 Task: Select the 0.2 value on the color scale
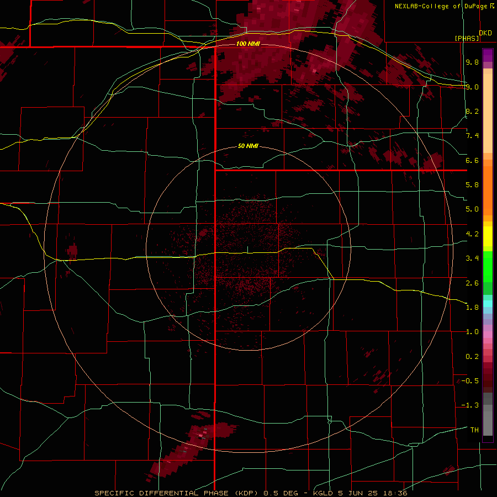[x=472, y=357]
